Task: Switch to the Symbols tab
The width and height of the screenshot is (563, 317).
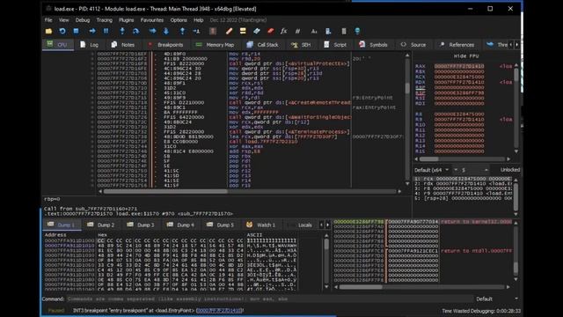Action: (x=374, y=45)
